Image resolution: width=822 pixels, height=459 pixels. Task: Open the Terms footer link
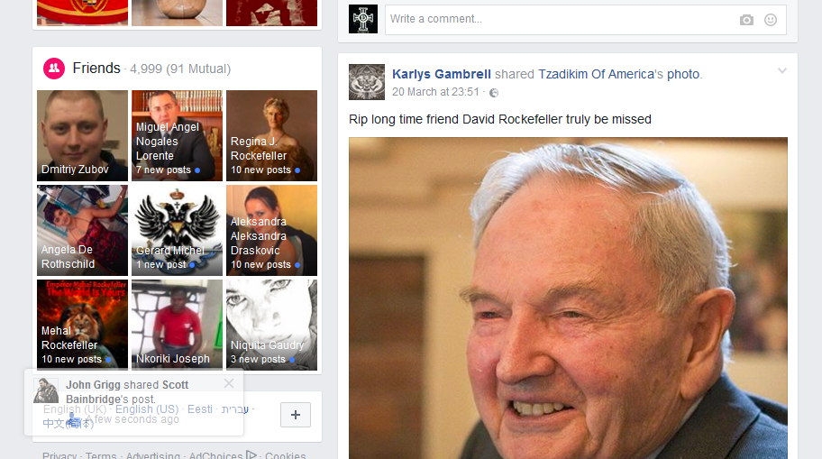[101, 455]
